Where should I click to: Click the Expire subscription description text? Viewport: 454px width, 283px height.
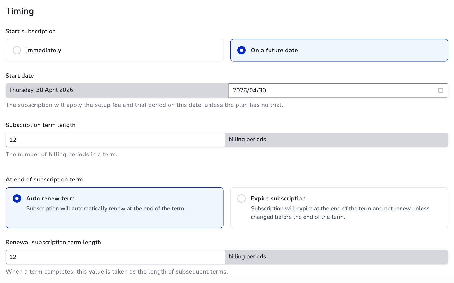click(x=340, y=213)
